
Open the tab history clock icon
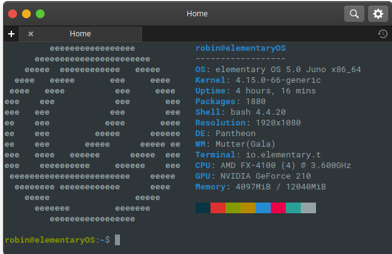(383, 34)
